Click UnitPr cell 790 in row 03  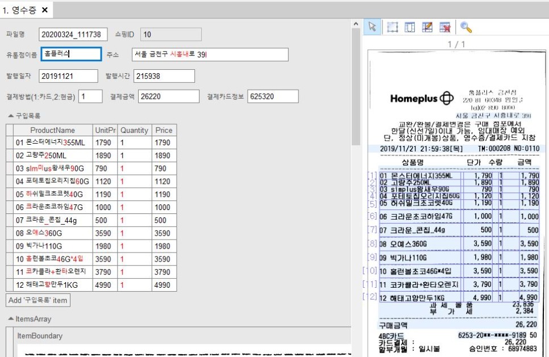coord(105,169)
